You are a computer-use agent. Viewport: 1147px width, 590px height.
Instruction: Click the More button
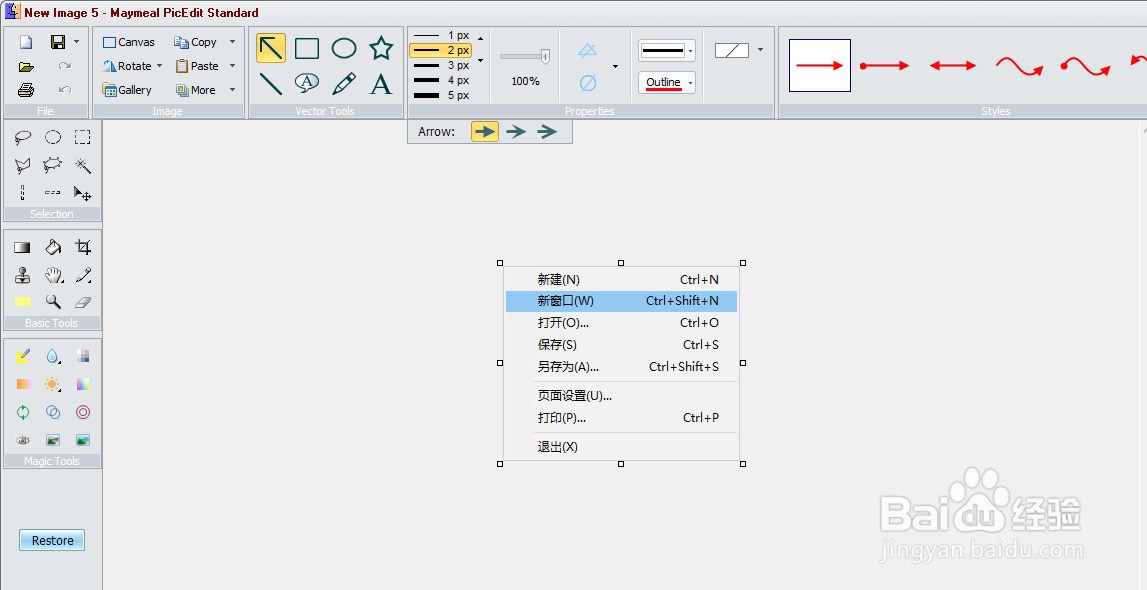pos(196,90)
